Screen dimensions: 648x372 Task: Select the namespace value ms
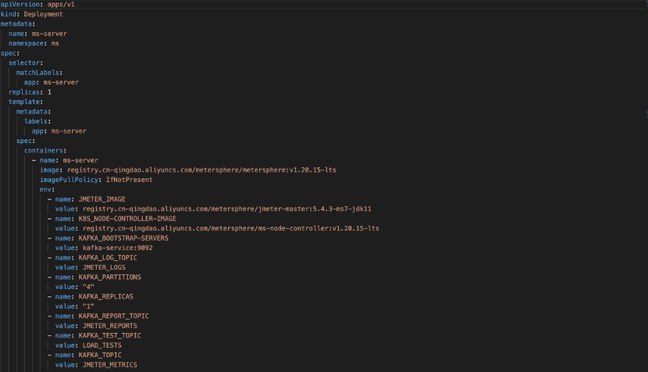pyautogui.click(x=55, y=44)
